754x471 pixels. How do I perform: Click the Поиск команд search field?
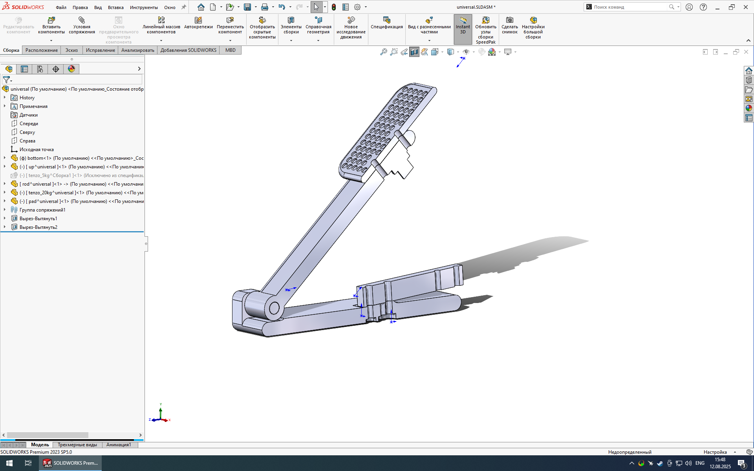[x=631, y=7]
